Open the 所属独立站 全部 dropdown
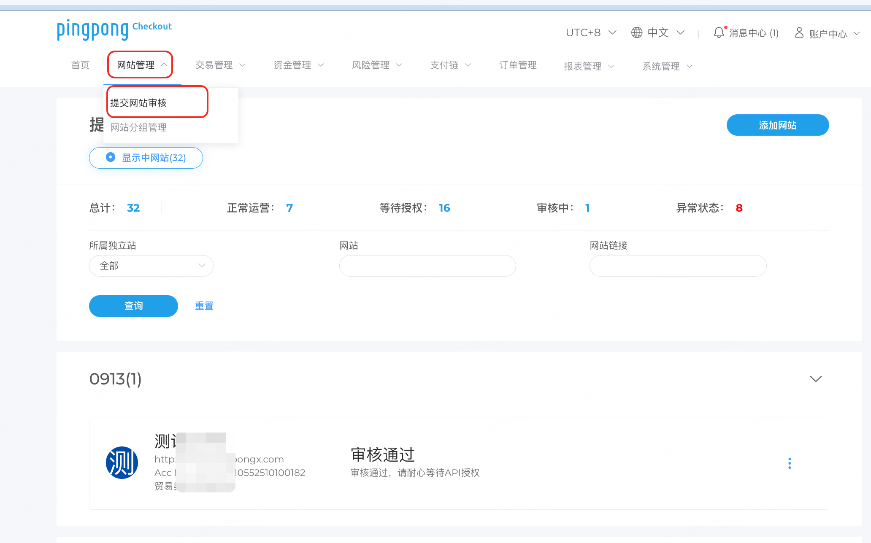Screen dimensions: 871x543 tap(151, 266)
